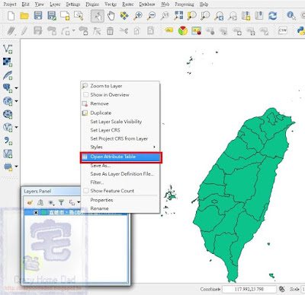Select the Pan Map hand tool
305x295 pixels.
coord(111,16)
